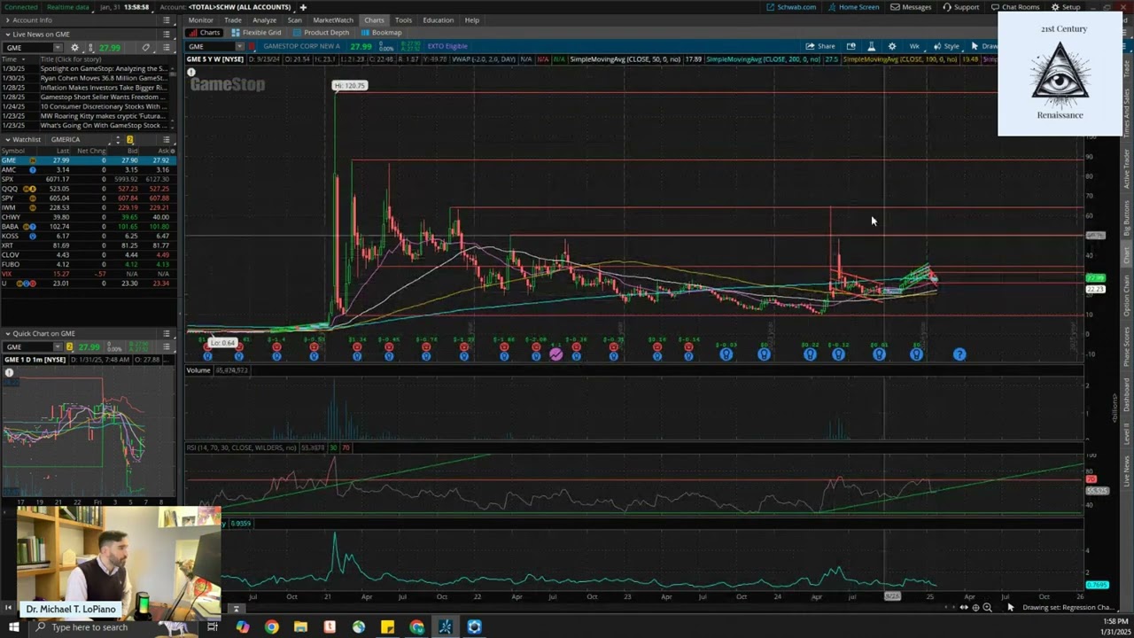This screenshot has width=1134, height=638.
Task: Open main chart GME symbol dropdown
Action: point(239,46)
